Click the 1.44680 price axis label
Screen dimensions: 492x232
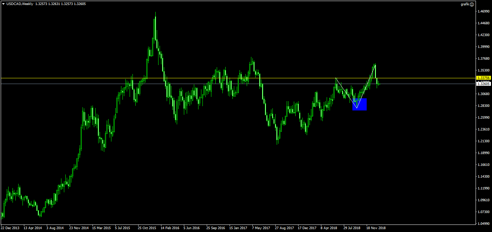pos(483,23)
